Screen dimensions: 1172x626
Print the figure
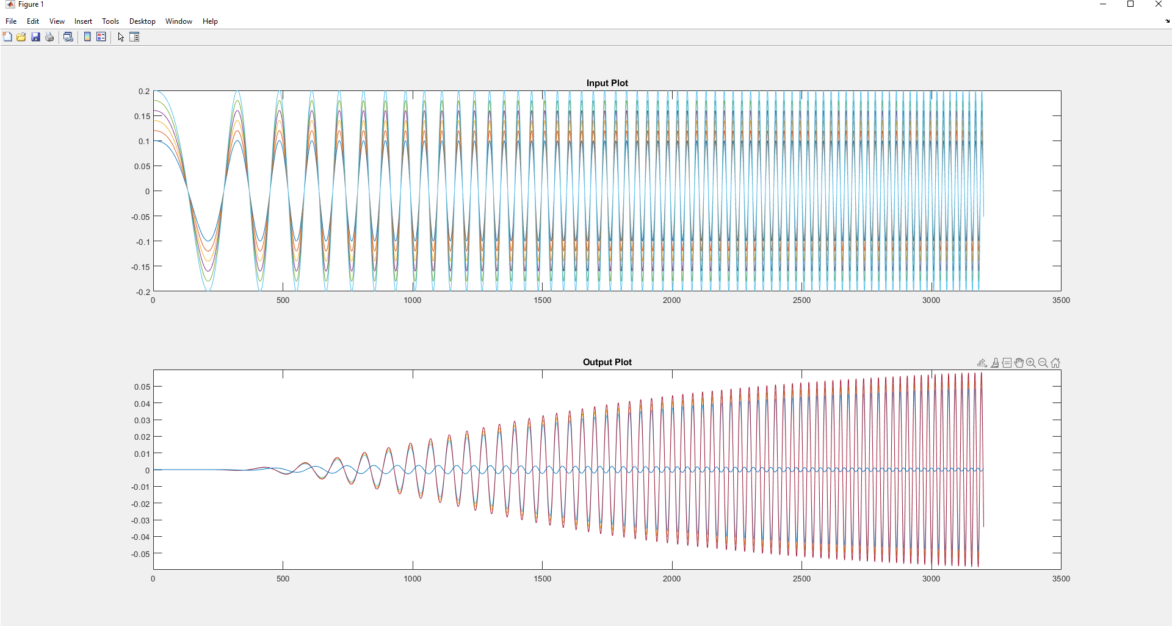49,37
